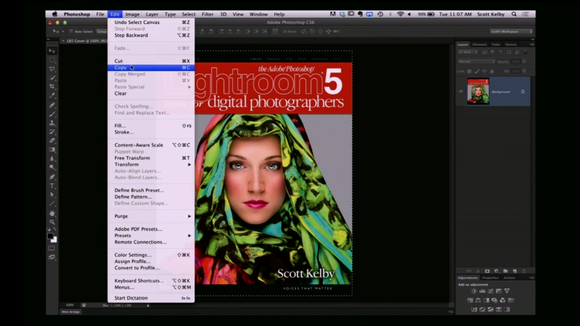
Task: Choose Cut from the Edit menu
Action: pos(151,61)
